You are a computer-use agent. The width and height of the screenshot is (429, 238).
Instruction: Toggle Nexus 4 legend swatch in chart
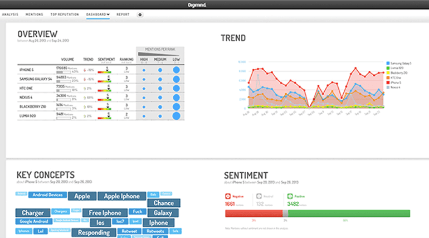[388, 88]
